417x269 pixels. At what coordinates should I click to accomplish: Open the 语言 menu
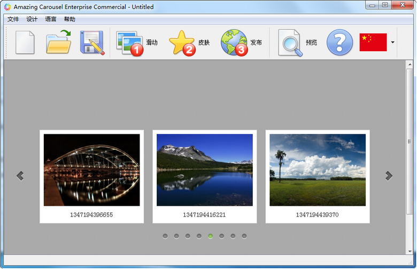[x=51, y=19]
